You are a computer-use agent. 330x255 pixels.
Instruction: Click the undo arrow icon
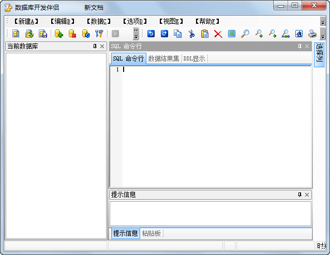[151, 34]
